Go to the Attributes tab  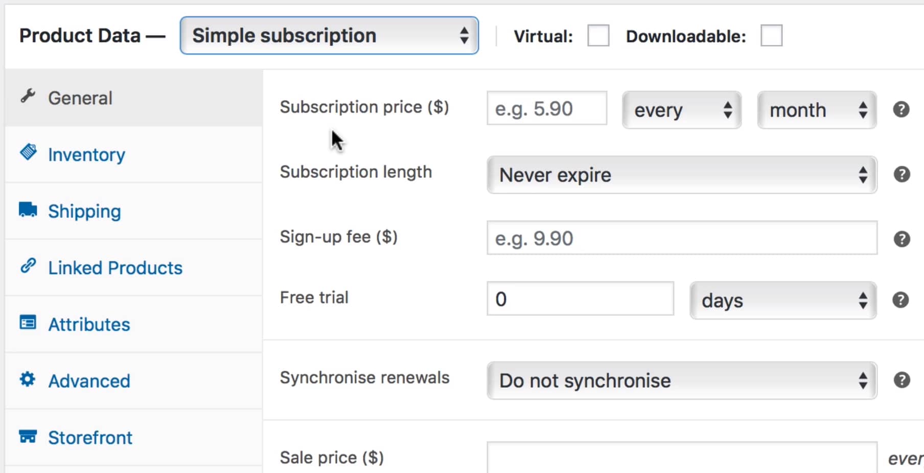(x=89, y=325)
